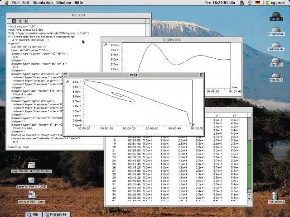This screenshot has width=290, height=217.
Task: Open the Edit menu
Action: 26,3
